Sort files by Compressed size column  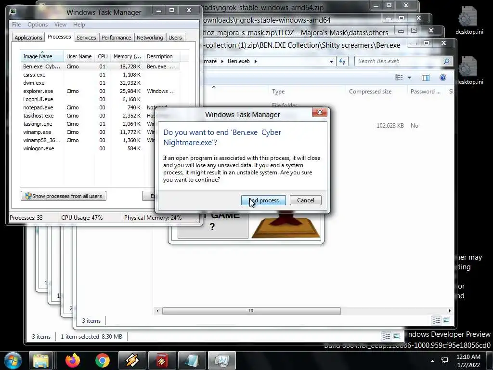pyautogui.click(x=377, y=92)
